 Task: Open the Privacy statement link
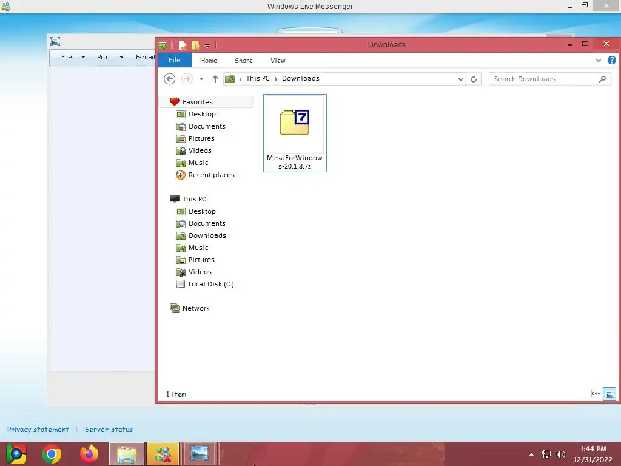tap(38, 430)
